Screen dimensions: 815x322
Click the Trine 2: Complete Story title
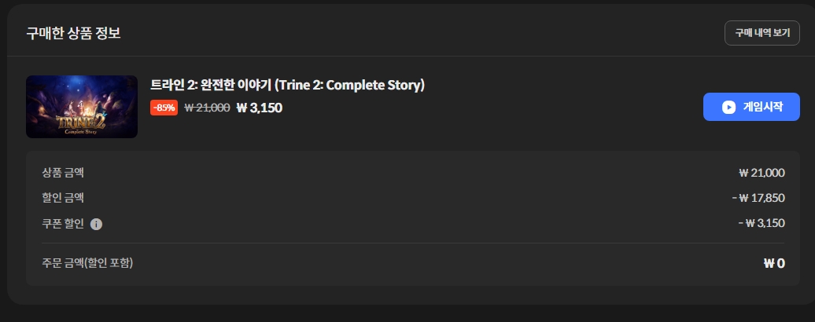[287, 85]
